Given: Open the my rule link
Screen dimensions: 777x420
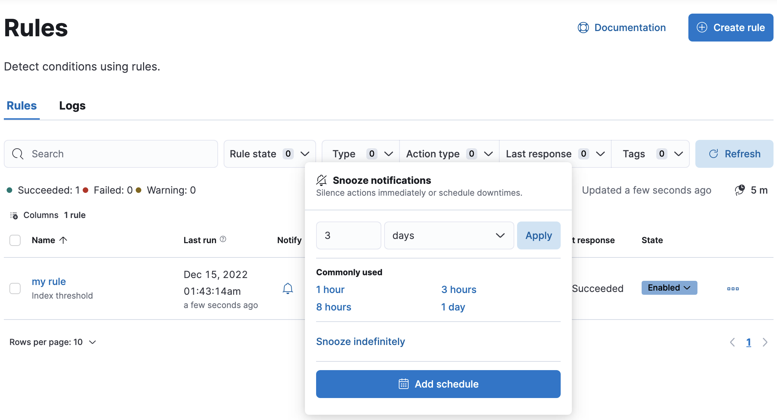Looking at the screenshot, I should [49, 282].
